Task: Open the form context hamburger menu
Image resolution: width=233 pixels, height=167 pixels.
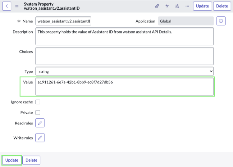Action: (17, 6)
